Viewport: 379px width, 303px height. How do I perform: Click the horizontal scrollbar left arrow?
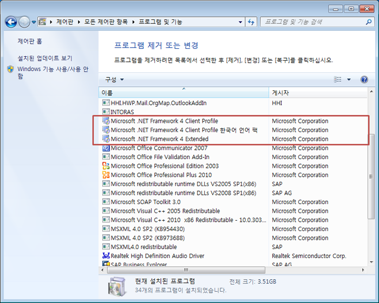(x=102, y=270)
